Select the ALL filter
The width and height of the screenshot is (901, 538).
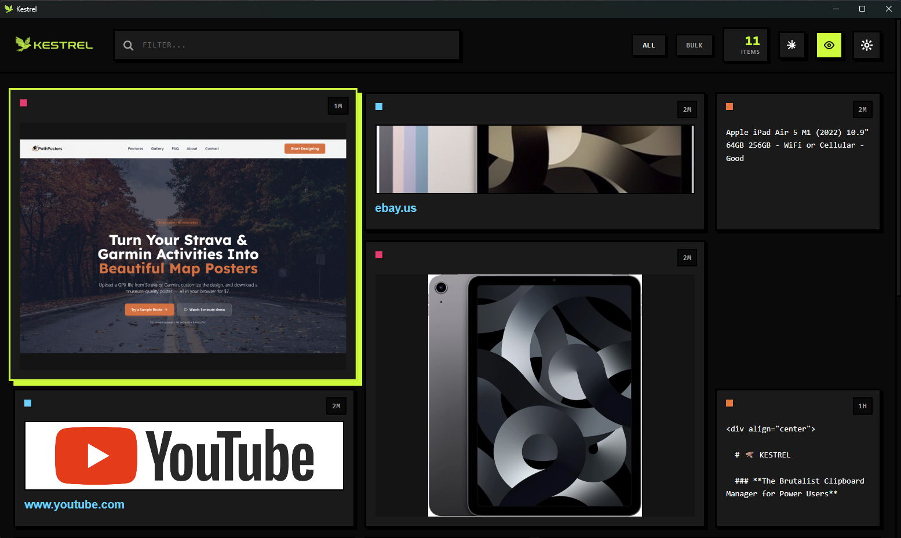pos(649,45)
